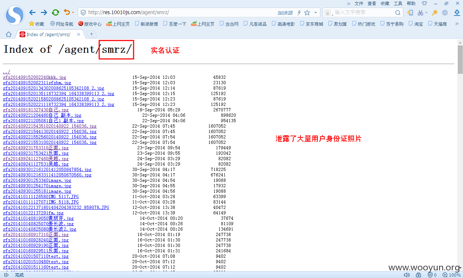Click the 收藏 star in bookmarks bar
Screen dimensions: 463x278
point(37,24)
